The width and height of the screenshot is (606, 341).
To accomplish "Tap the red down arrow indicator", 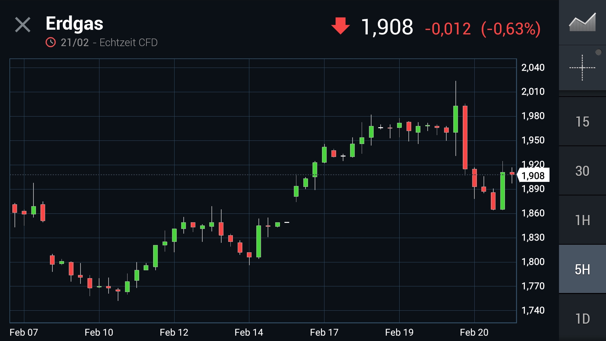I will pyautogui.click(x=340, y=26).
